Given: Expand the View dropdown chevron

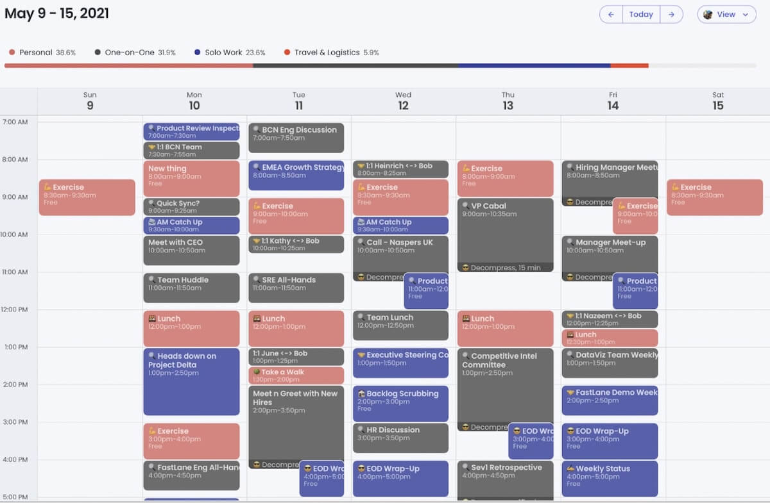Looking at the screenshot, I should 745,15.
